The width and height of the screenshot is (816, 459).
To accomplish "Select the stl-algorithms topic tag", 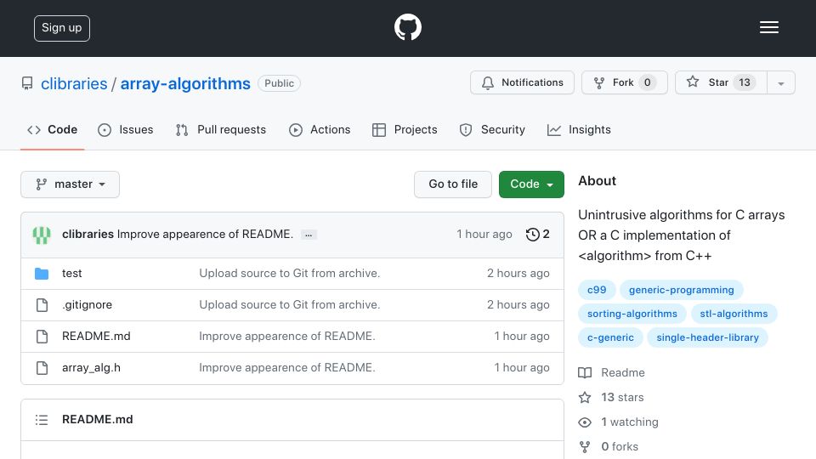I will [x=734, y=314].
